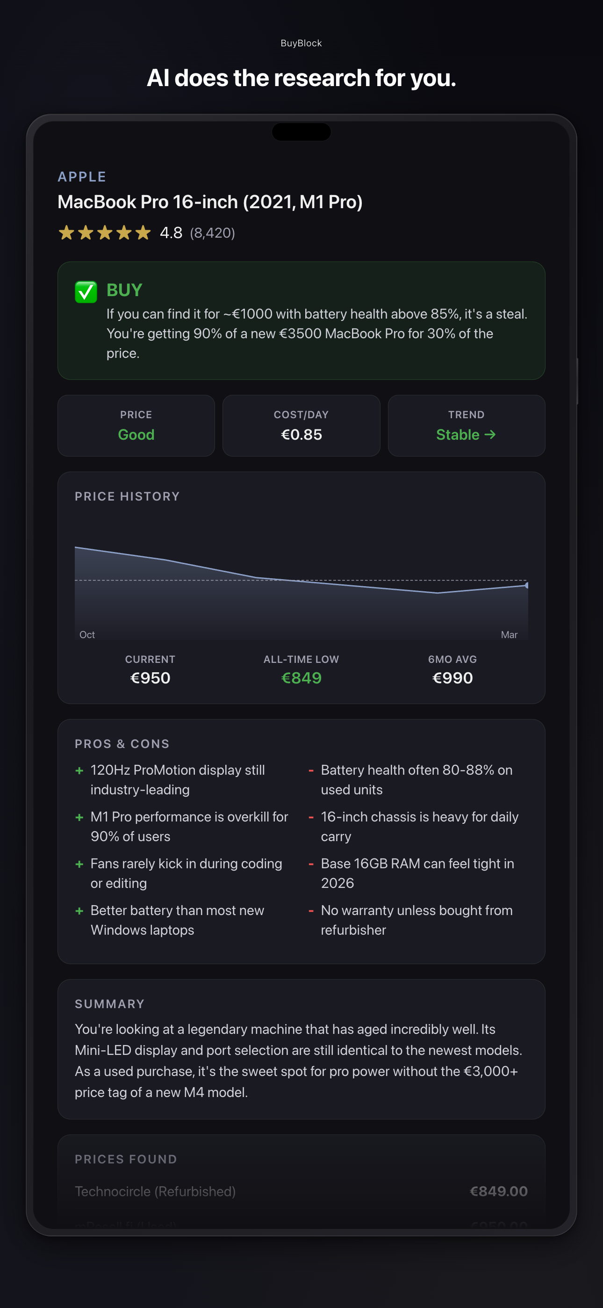
Task: Expand the PRICE HISTORY chart section
Action: click(128, 497)
